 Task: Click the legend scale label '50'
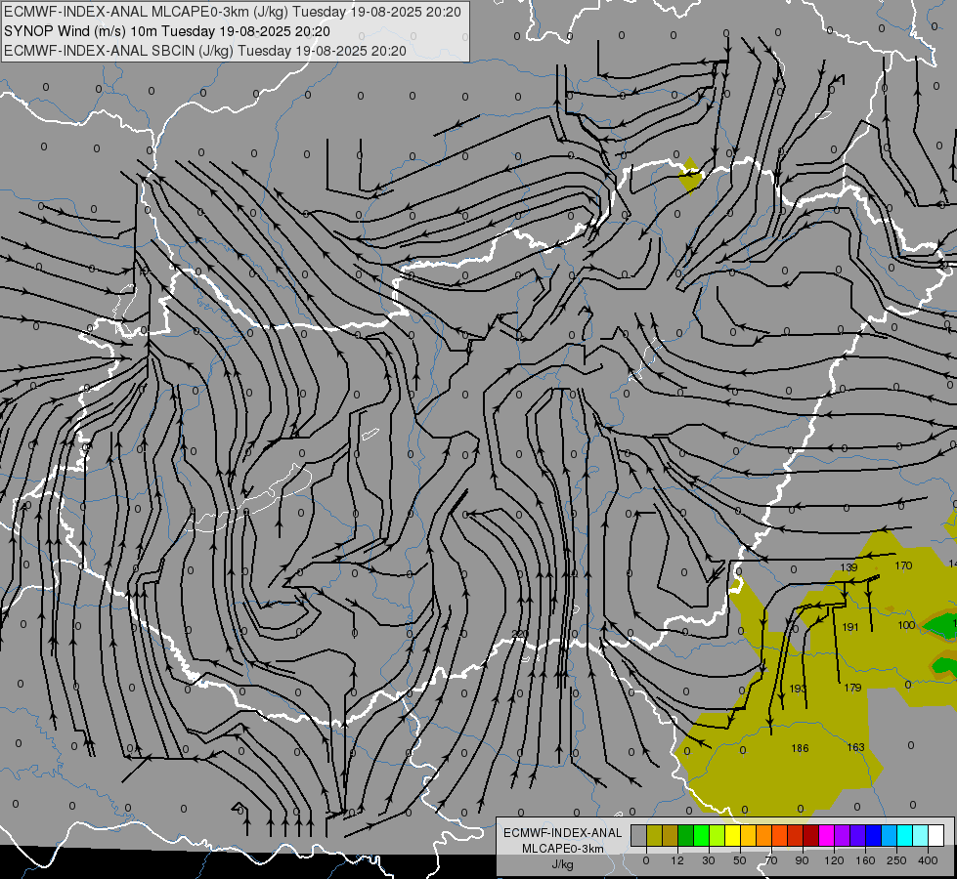[x=740, y=860]
